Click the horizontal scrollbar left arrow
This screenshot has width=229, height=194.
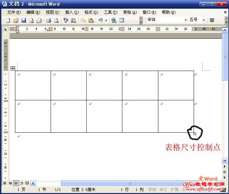point(33,183)
